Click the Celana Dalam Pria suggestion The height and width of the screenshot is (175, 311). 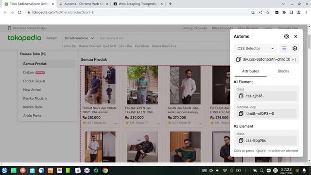pyautogui.click(x=164, y=46)
